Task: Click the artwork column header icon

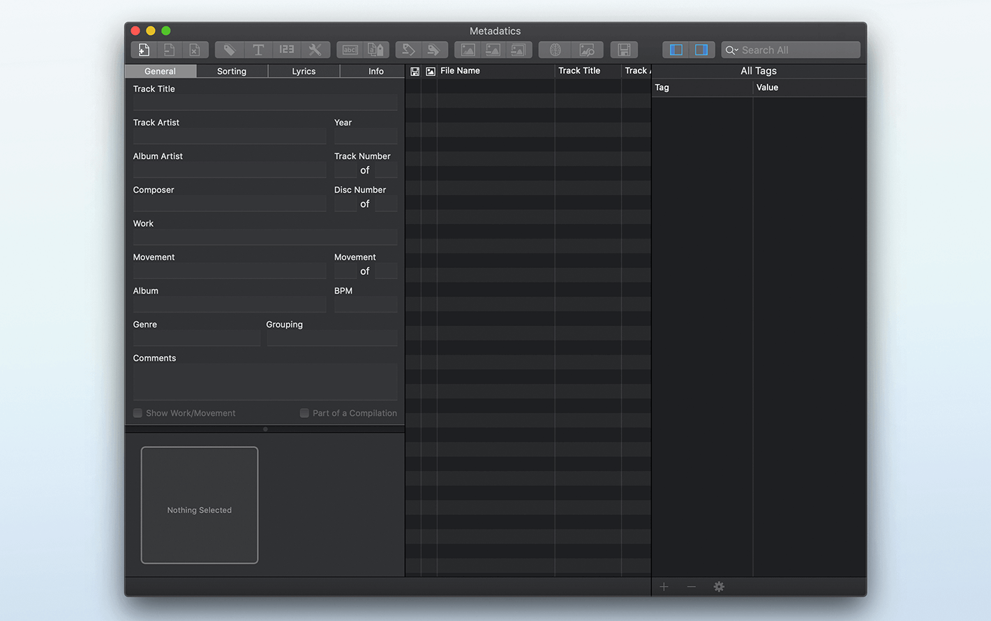Action: point(431,71)
